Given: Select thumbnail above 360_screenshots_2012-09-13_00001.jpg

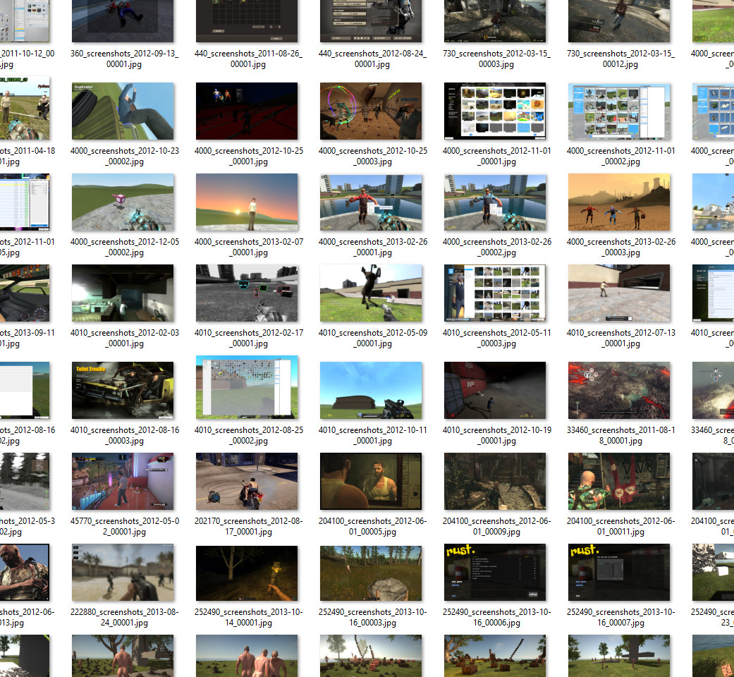Looking at the screenshot, I should (x=123, y=21).
